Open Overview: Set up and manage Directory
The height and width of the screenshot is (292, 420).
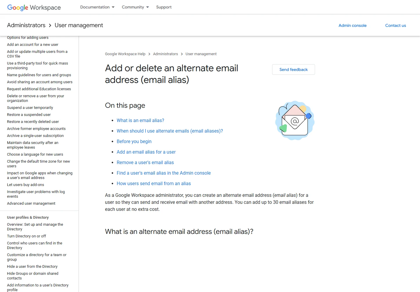pyautogui.click(x=35, y=227)
